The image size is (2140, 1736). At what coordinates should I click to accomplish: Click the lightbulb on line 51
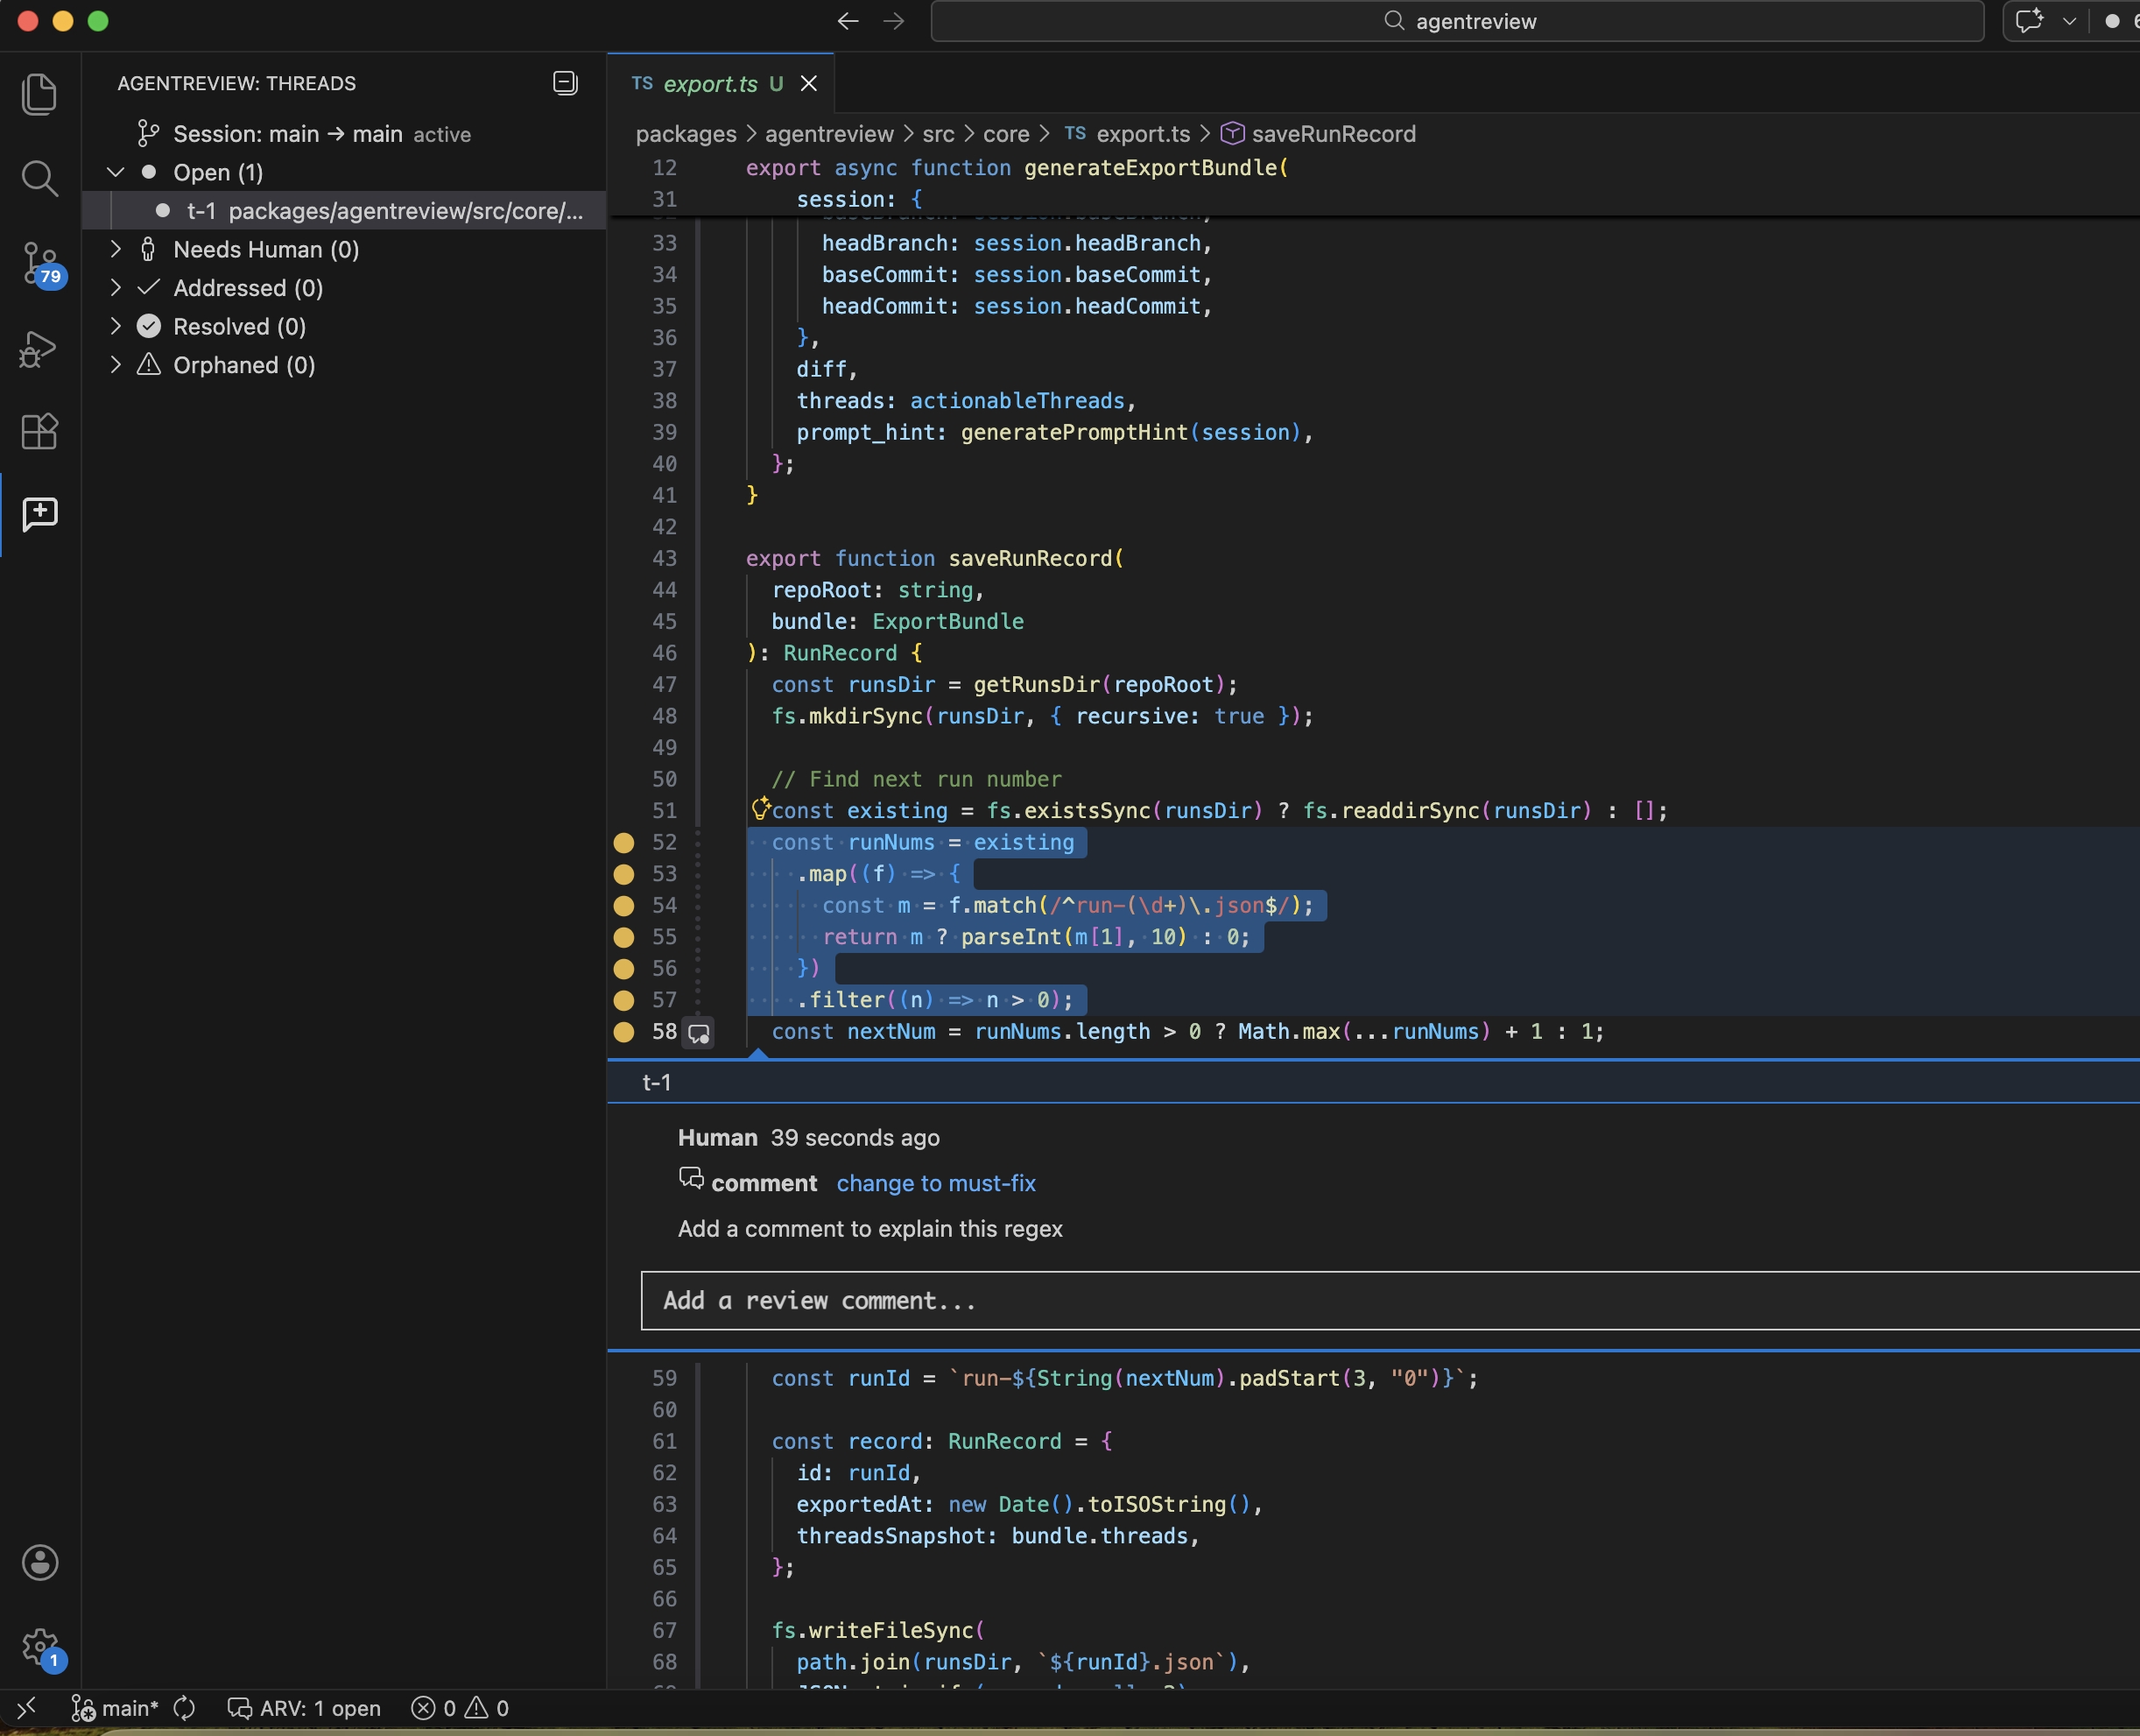761,808
